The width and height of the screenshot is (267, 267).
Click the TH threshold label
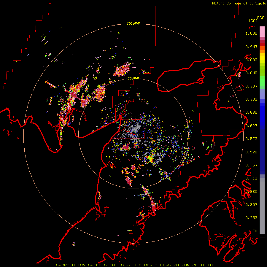pyautogui.click(x=255, y=231)
